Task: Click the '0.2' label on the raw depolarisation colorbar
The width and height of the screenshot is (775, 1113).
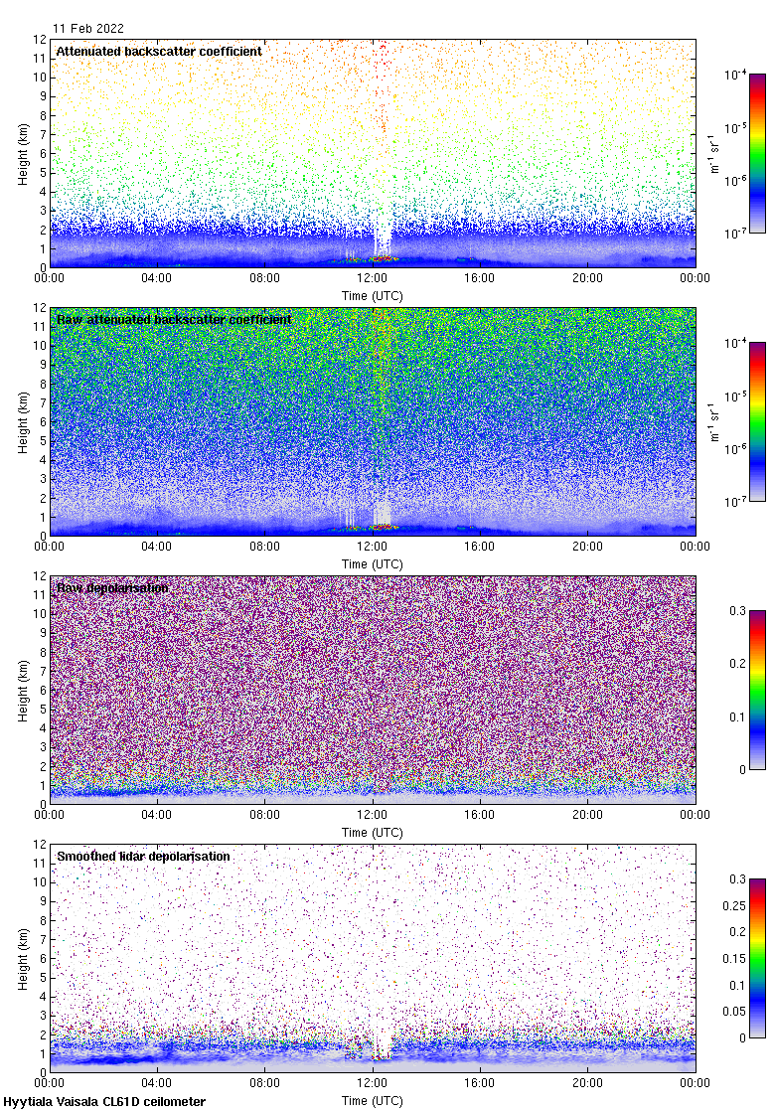Action: coord(737,664)
